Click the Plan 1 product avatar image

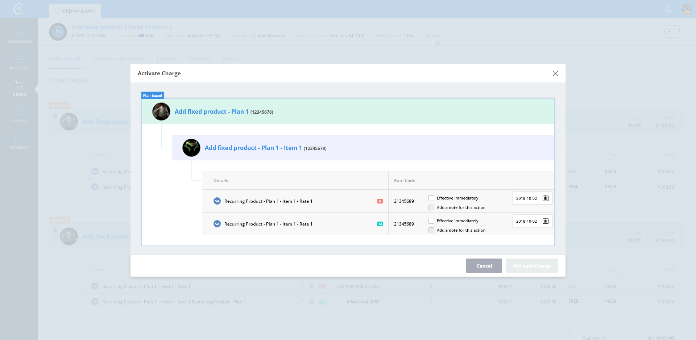point(161,112)
